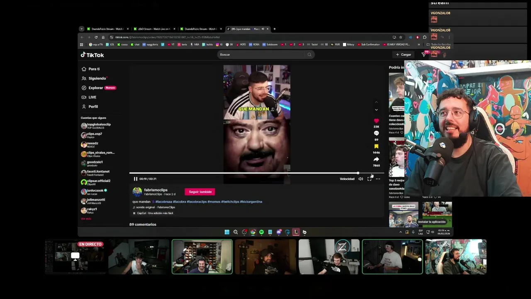
Task: Open followed account clips.esp7
Action: 92,135
